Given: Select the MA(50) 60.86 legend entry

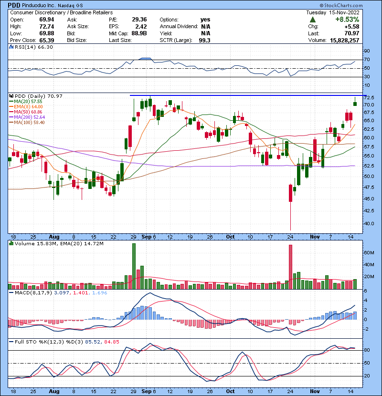Looking at the screenshot, I should coord(25,112).
